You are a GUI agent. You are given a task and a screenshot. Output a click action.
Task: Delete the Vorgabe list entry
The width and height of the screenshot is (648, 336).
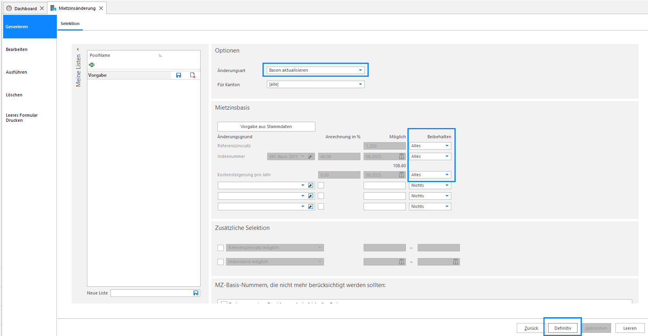point(193,75)
